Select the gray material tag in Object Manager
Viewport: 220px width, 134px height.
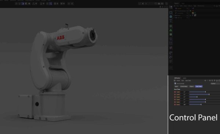click(x=195, y=15)
